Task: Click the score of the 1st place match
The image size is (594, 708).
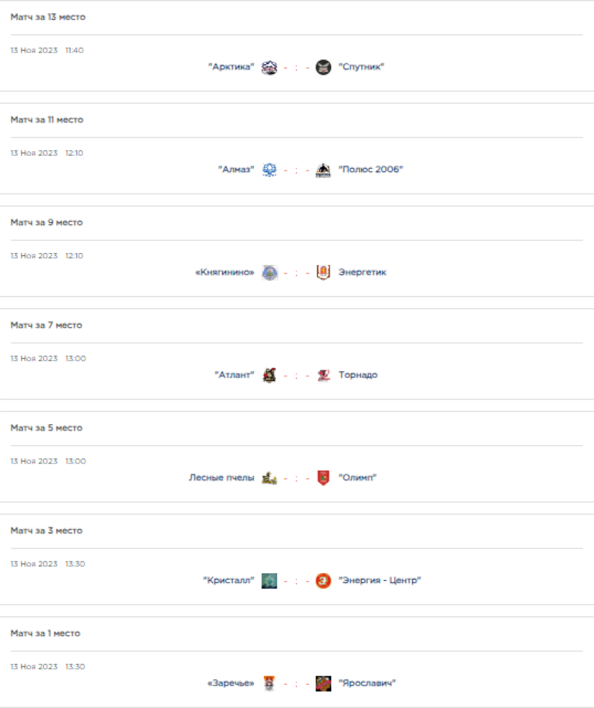Action: click(296, 684)
